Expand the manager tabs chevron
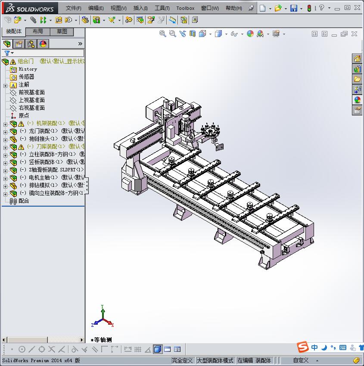364x366 pixels. click(x=80, y=43)
